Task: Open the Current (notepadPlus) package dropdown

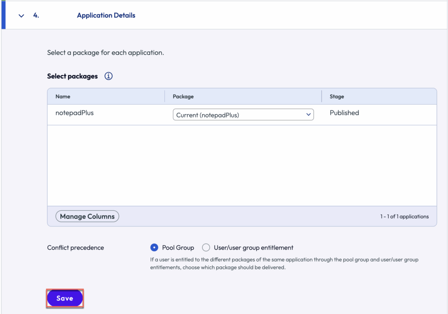Action: coord(243,115)
